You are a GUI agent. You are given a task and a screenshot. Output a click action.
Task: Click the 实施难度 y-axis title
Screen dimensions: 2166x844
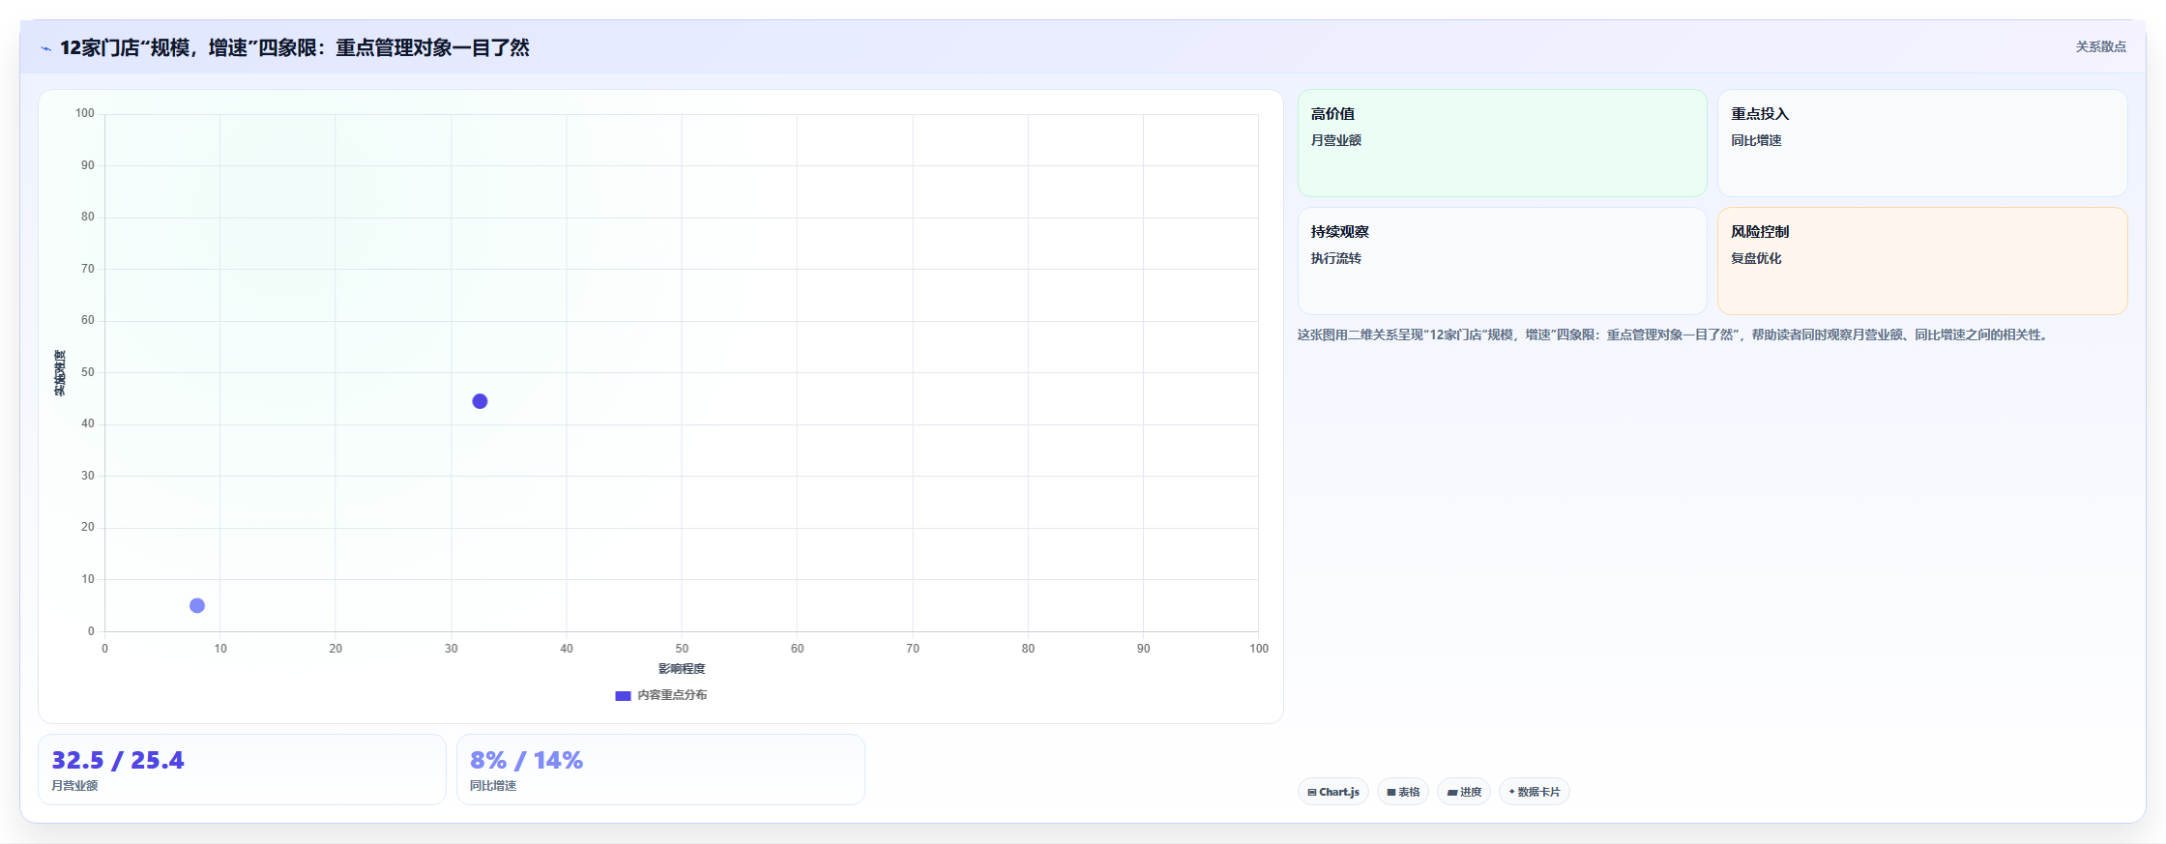tap(60, 373)
